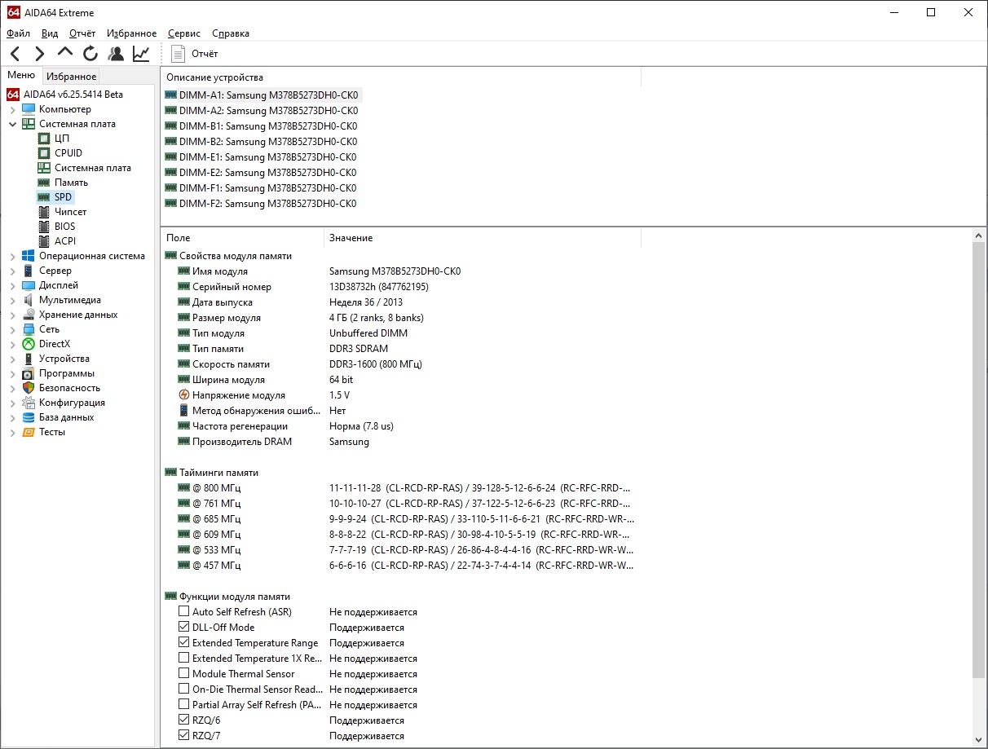The height and width of the screenshot is (749, 988).
Task: Select the CPUID item icon
Action: click(44, 153)
